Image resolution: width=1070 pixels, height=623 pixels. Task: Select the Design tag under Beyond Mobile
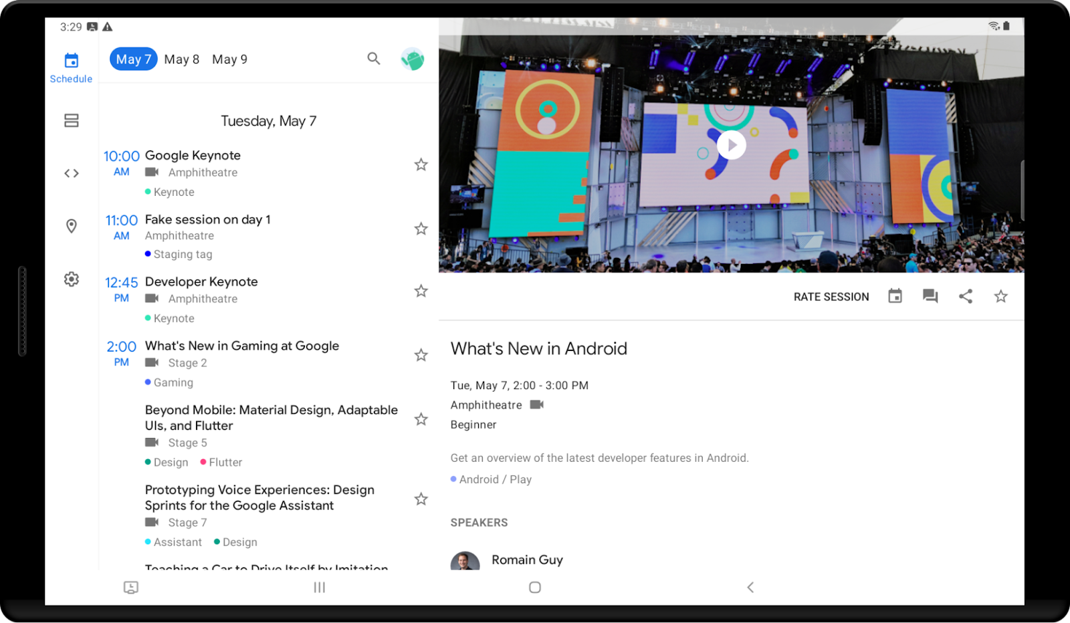tap(167, 462)
